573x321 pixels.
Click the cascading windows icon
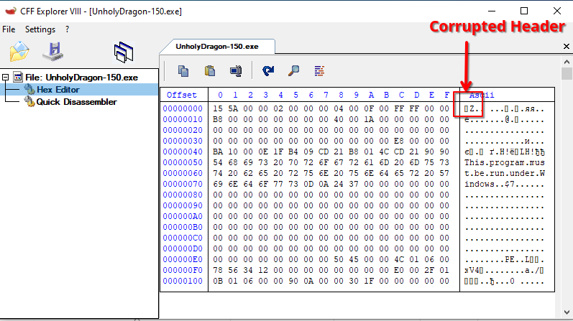tap(124, 51)
